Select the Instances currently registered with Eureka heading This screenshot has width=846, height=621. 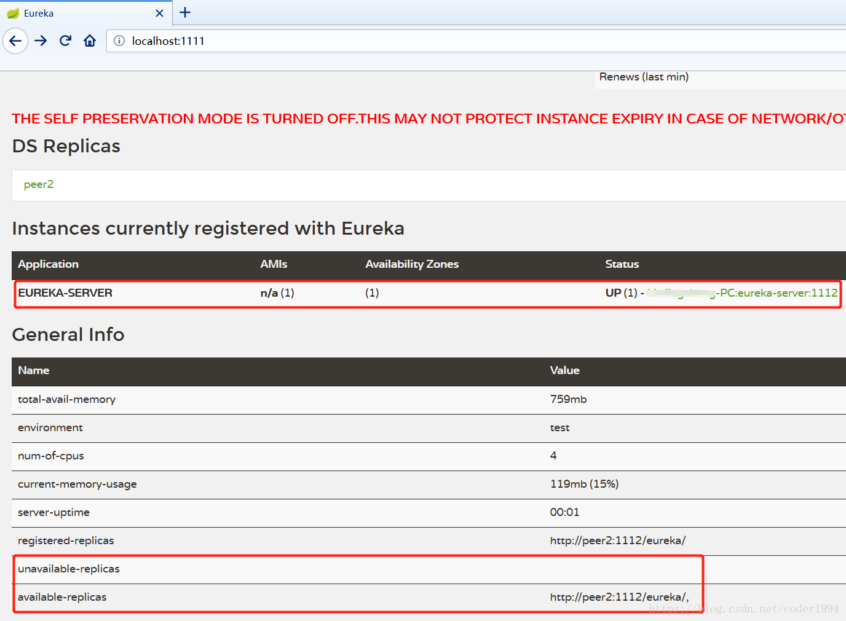(x=208, y=228)
